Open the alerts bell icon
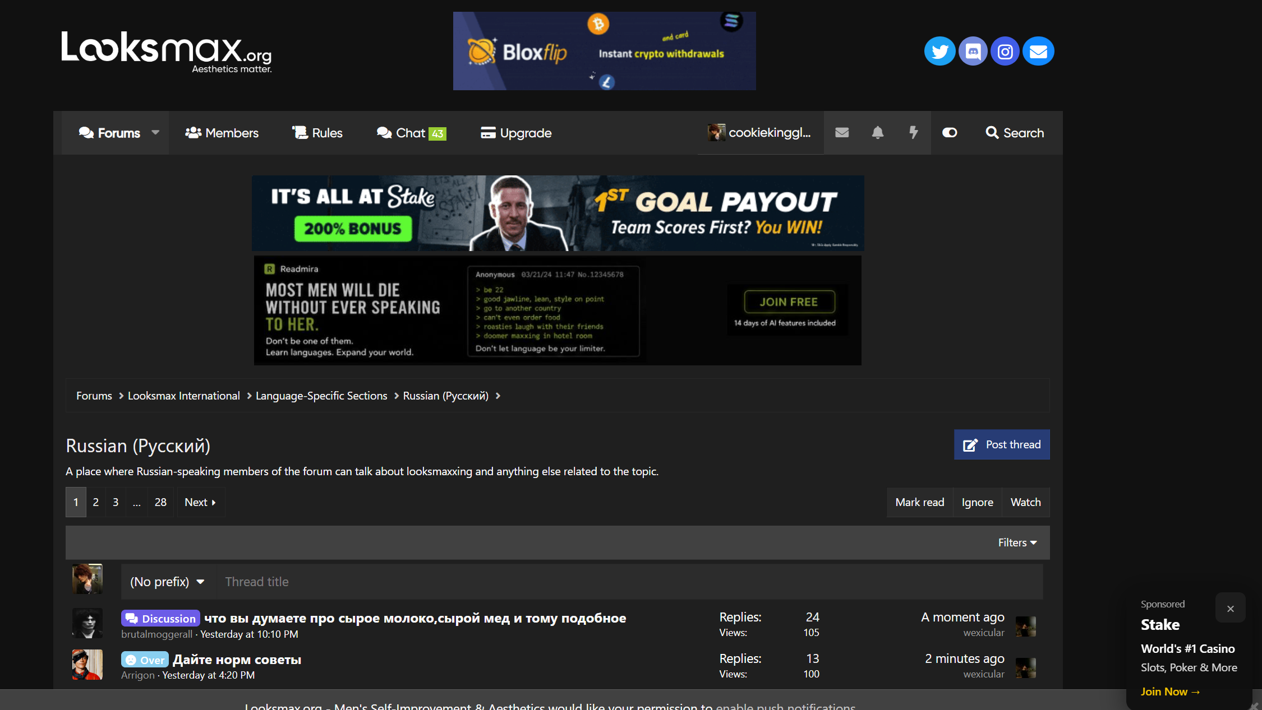1262x710 pixels. [878, 133]
